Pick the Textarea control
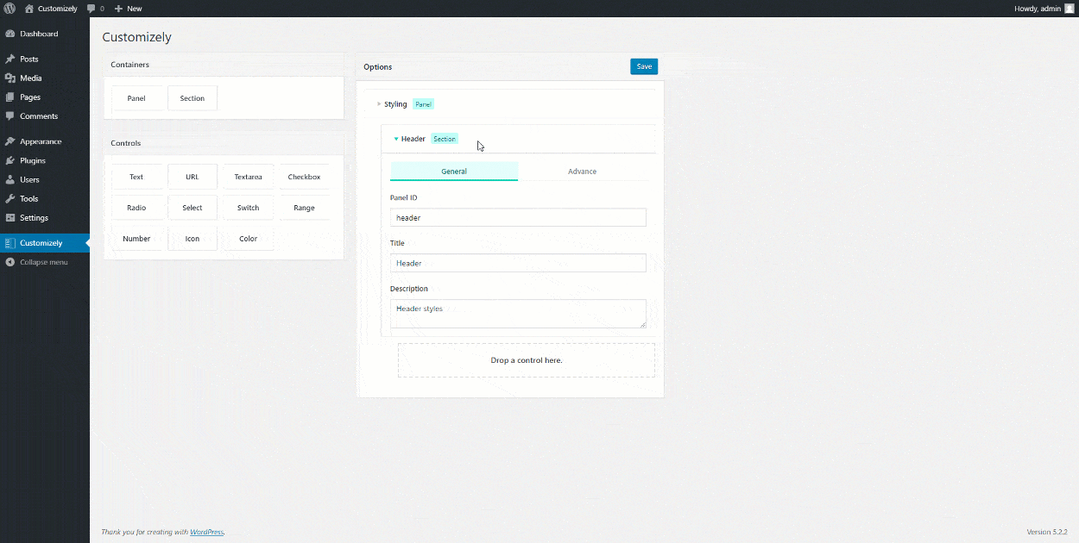The width and height of the screenshot is (1079, 543). [x=249, y=177]
